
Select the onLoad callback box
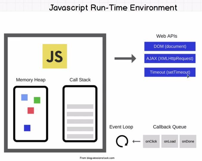(x=170, y=141)
